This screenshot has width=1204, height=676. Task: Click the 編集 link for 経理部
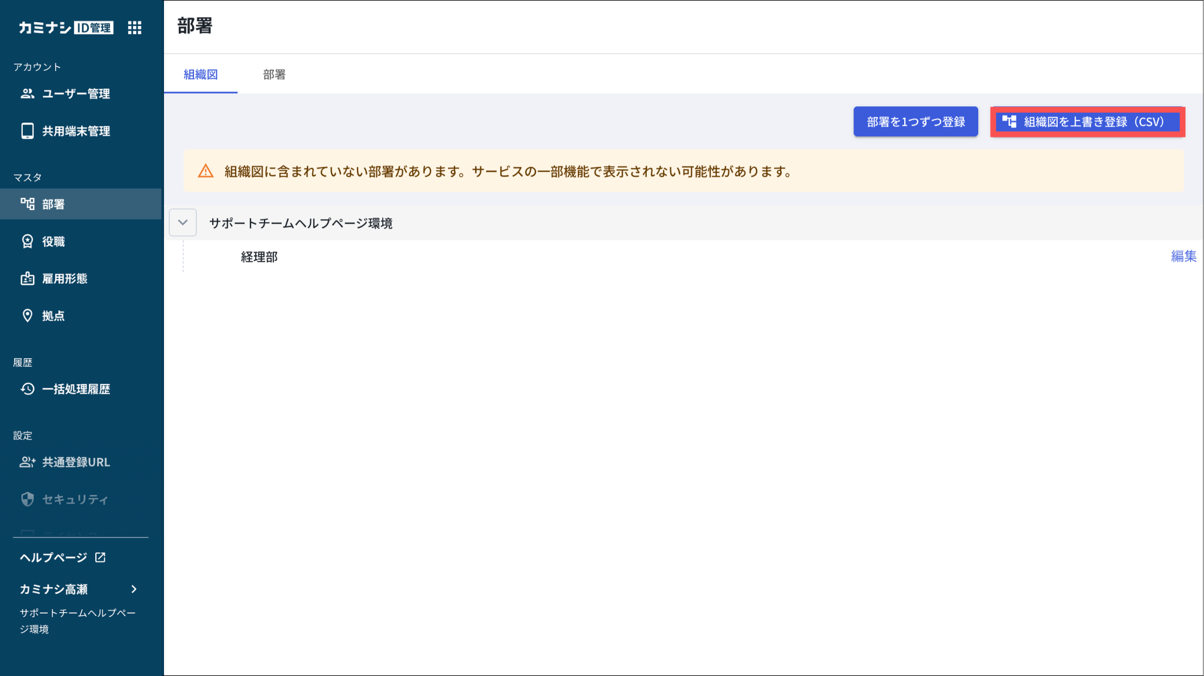(1183, 256)
